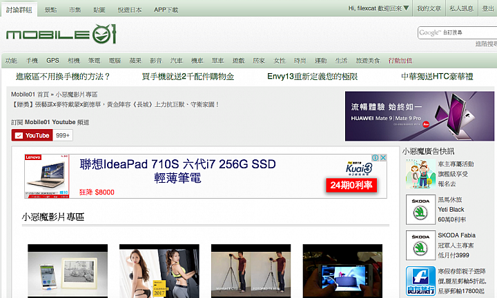Click the 進階搜尋 advanced search link
The height and width of the screenshot is (298, 497).
486,44
